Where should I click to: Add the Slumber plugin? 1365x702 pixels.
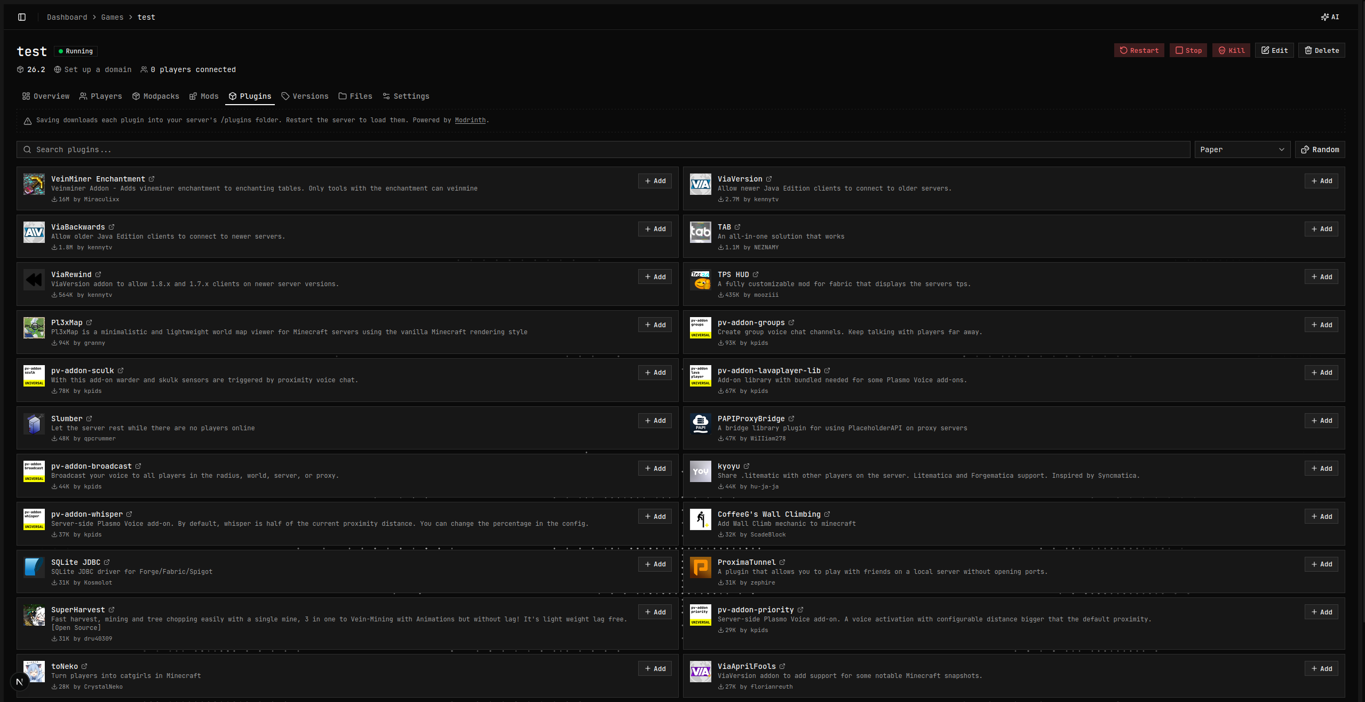pyautogui.click(x=655, y=421)
